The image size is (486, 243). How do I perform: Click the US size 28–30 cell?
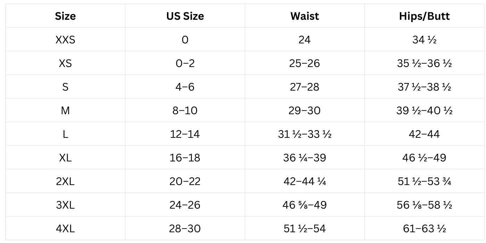click(x=185, y=228)
